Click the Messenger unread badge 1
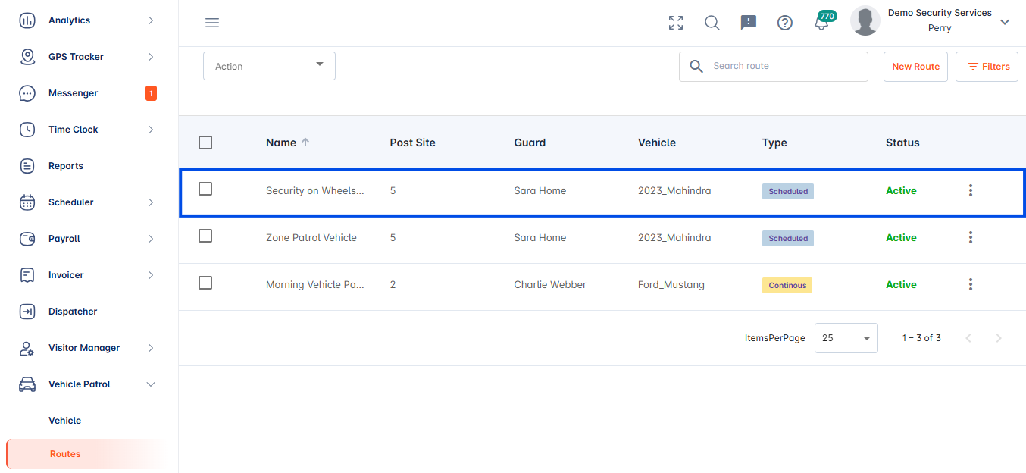Screen dimensions: 1026x473 click(x=151, y=93)
